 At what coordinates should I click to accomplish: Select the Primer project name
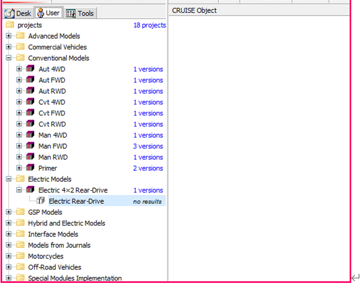pyautogui.click(x=48, y=168)
